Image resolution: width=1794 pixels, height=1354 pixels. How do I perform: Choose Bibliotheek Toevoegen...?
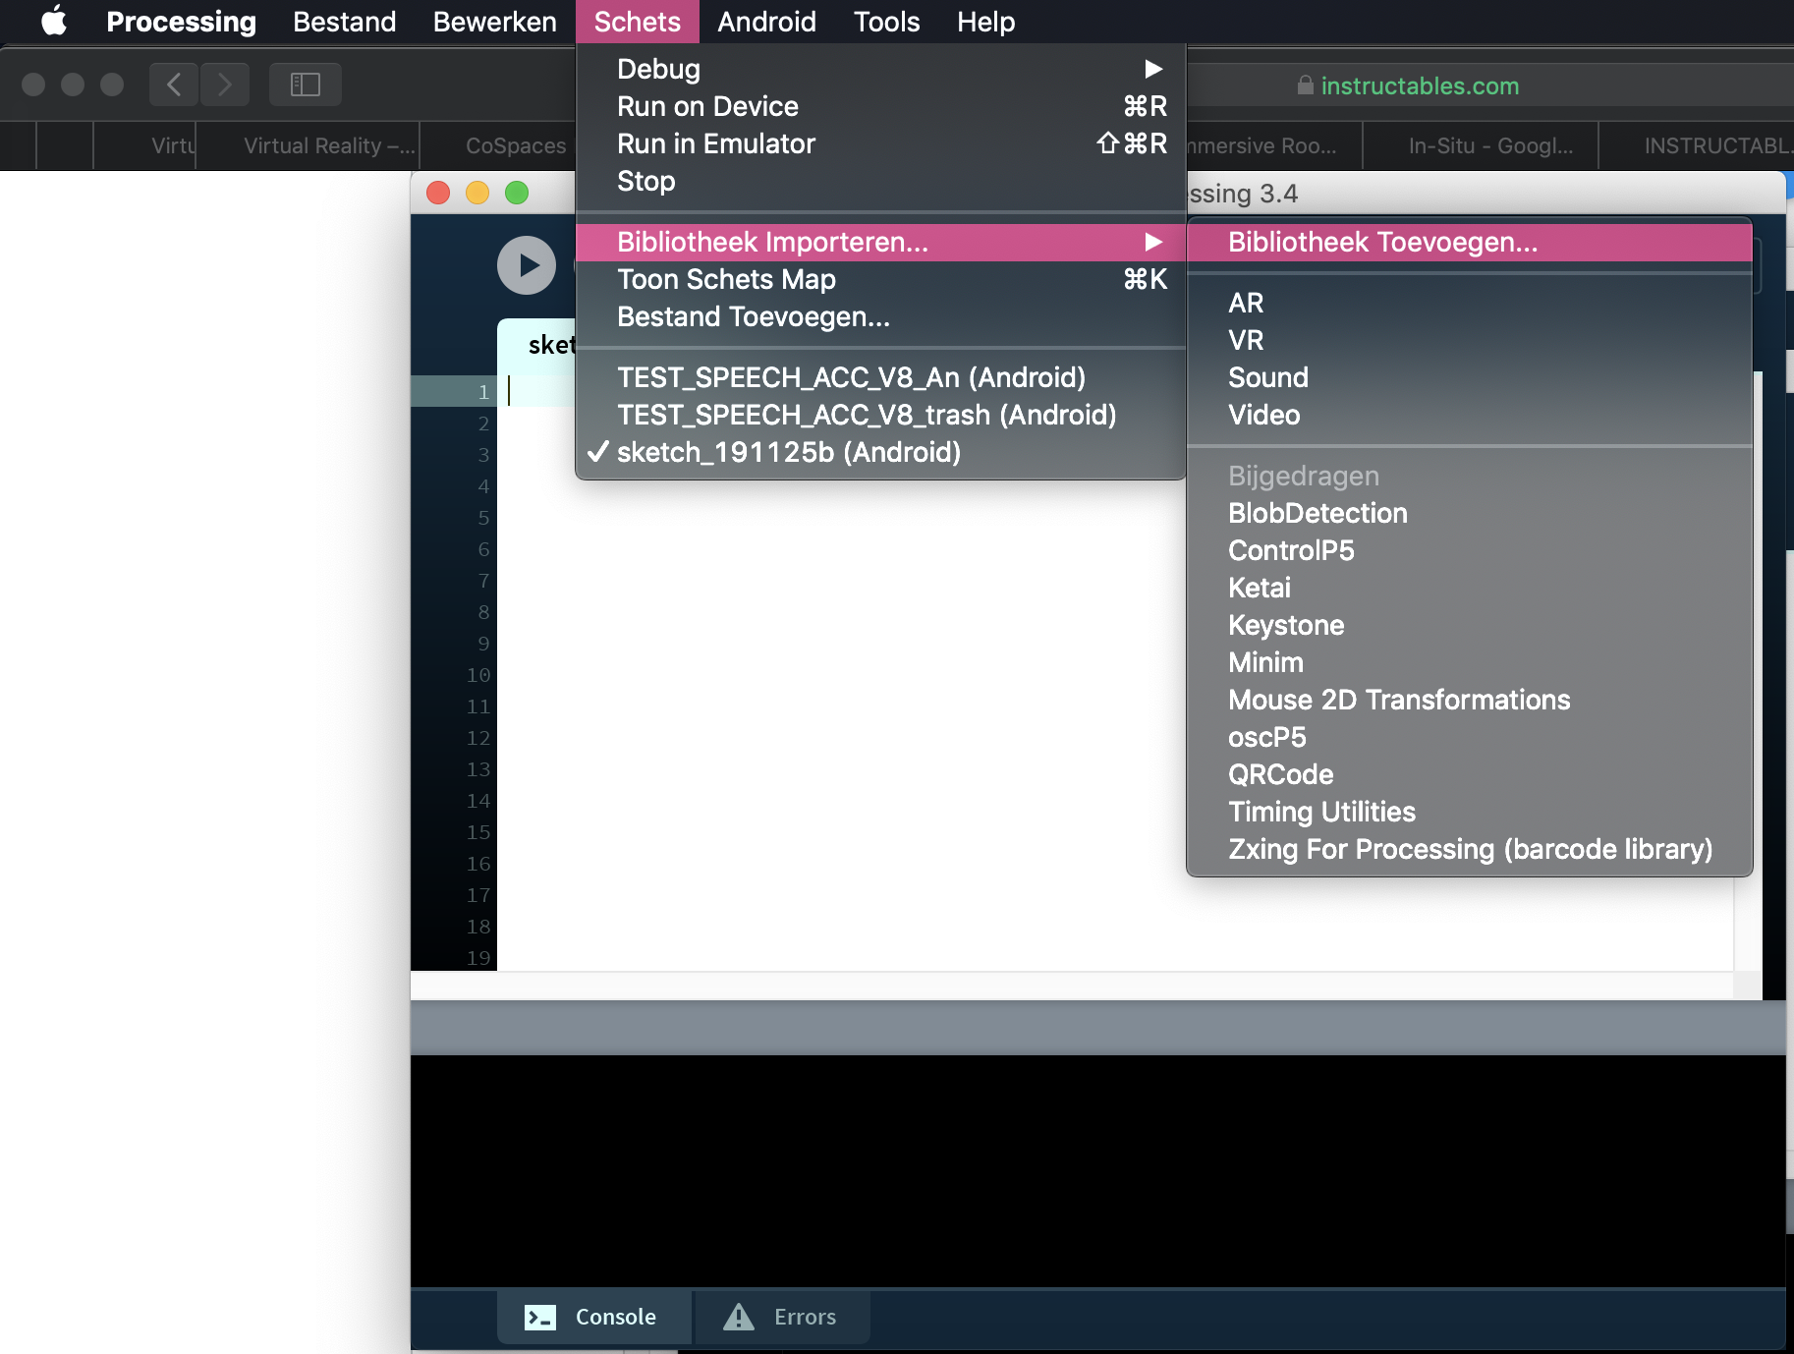click(1470, 242)
